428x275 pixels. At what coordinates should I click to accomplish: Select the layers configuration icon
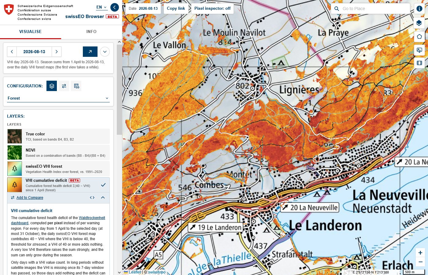[x=52, y=86]
